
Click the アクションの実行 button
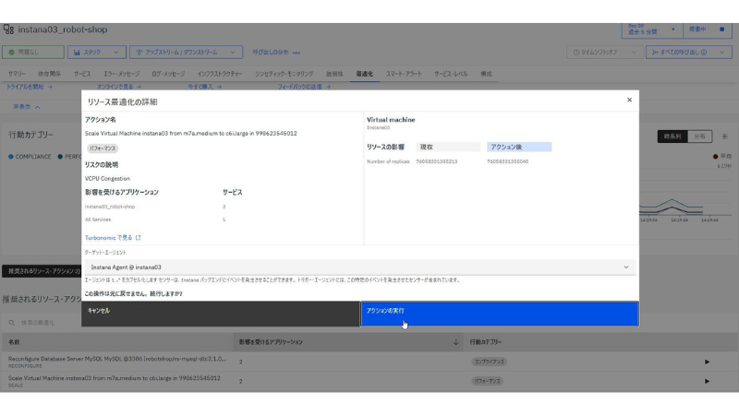pyautogui.click(x=500, y=314)
